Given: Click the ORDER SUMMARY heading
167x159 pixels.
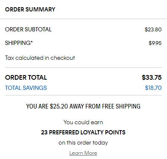Looking at the screenshot, I should point(30,9).
